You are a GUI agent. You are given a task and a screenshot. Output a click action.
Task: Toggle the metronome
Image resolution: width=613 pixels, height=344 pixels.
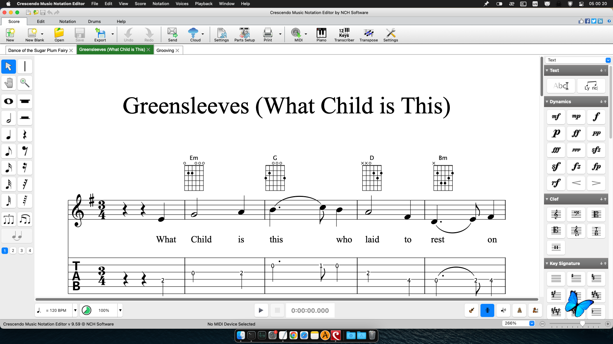pyautogui.click(x=519, y=310)
